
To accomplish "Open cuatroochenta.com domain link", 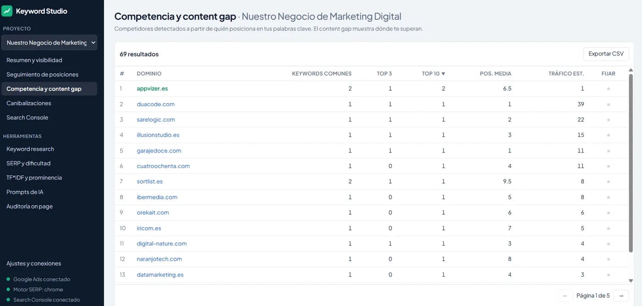I will coord(163,166).
